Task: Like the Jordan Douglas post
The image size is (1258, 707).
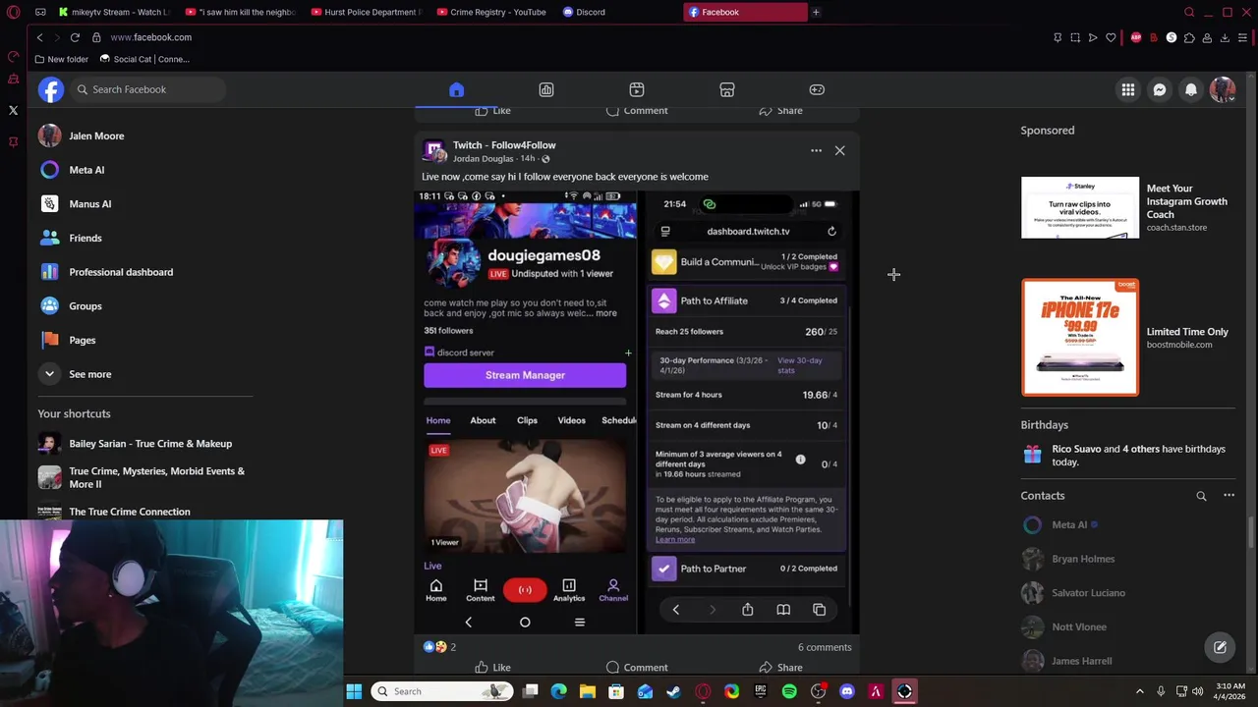Action: point(492,668)
